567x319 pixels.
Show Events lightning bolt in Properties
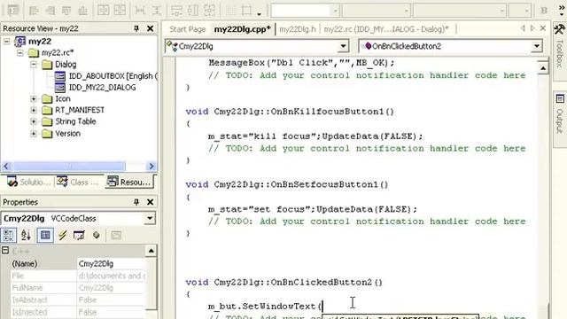[x=63, y=236]
